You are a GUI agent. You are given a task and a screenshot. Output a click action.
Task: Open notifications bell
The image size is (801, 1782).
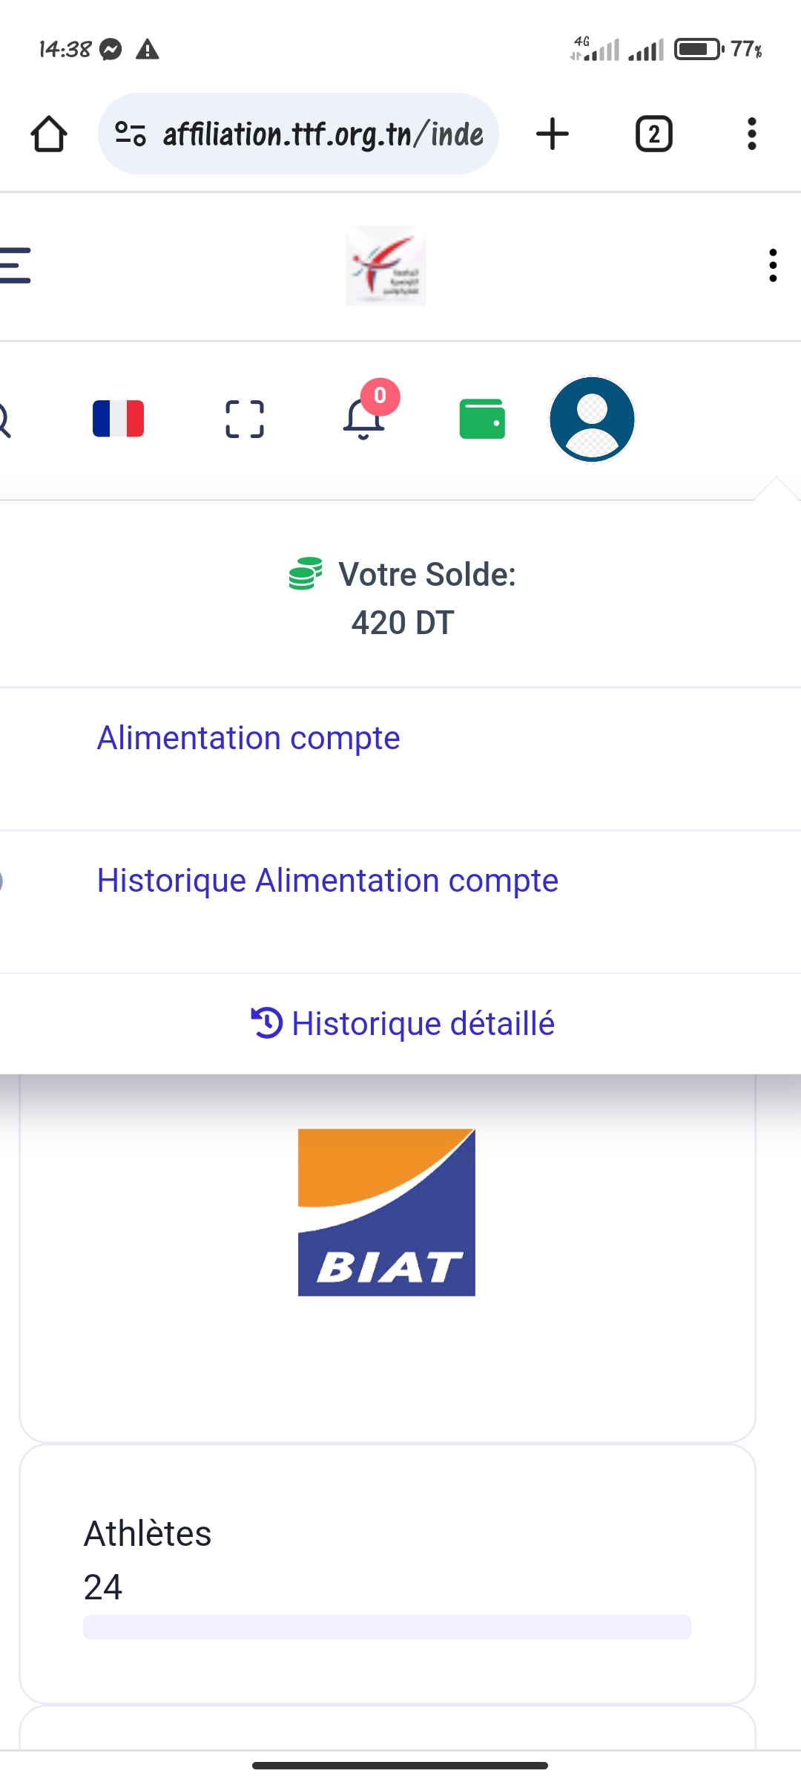(x=363, y=419)
